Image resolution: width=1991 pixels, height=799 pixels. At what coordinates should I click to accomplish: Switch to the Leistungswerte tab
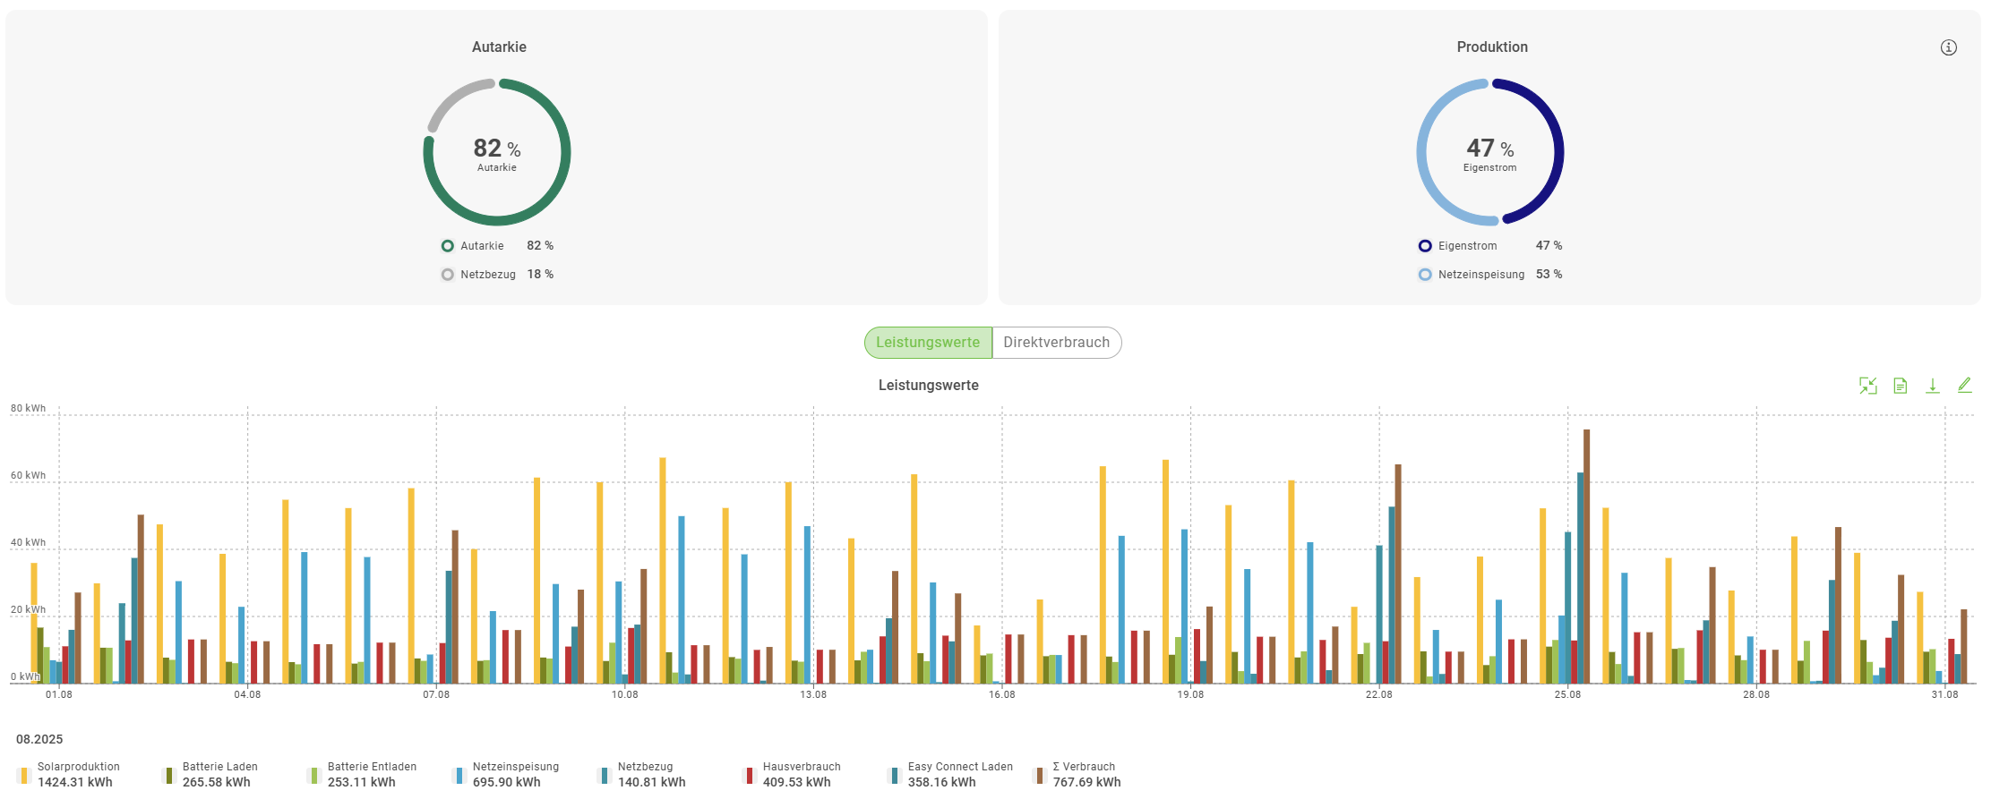(x=928, y=343)
